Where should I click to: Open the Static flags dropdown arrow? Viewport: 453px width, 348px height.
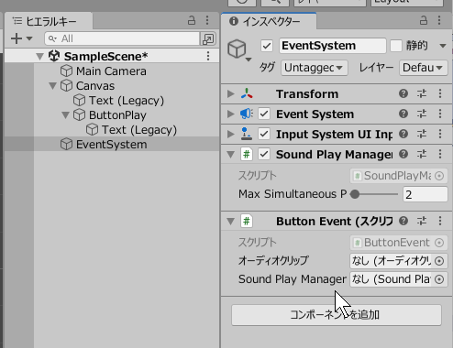pyautogui.click(x=443, y=46)
